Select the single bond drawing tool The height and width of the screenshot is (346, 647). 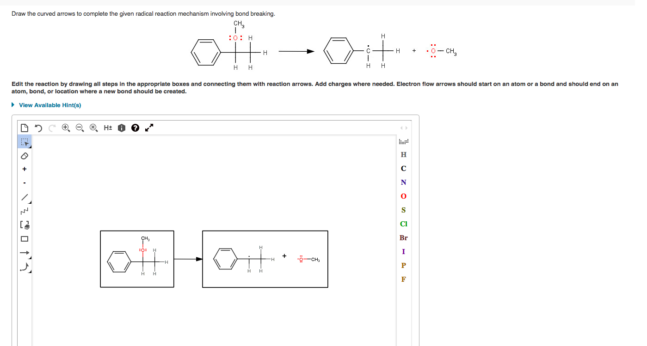[25, 198]
